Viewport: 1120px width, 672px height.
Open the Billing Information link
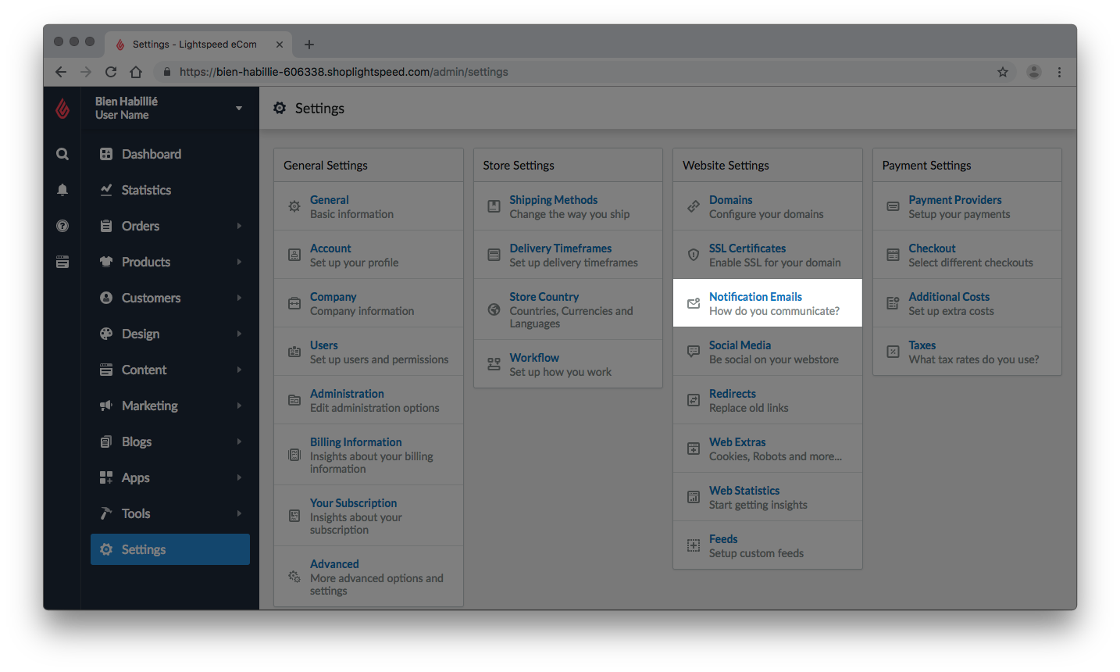coord(355,442)
